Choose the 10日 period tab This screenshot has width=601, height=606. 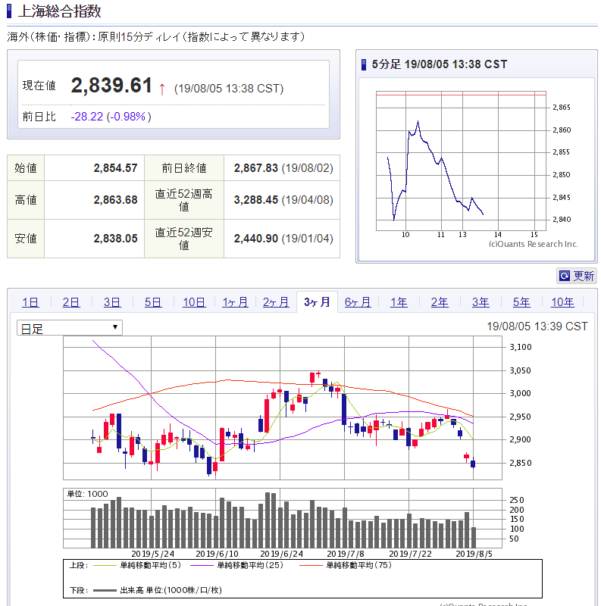[194, 302]
